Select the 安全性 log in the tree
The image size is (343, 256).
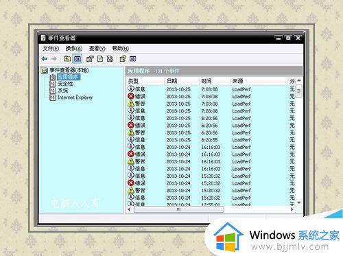tap(65, 84)
